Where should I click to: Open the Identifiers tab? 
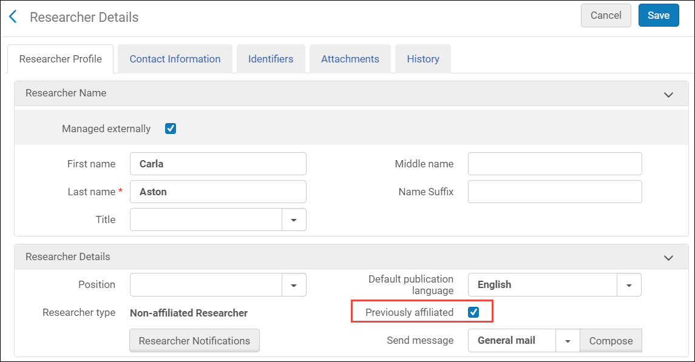(270, 59)
